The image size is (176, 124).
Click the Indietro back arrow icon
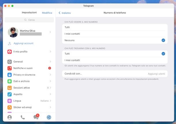tap(59, 13)
